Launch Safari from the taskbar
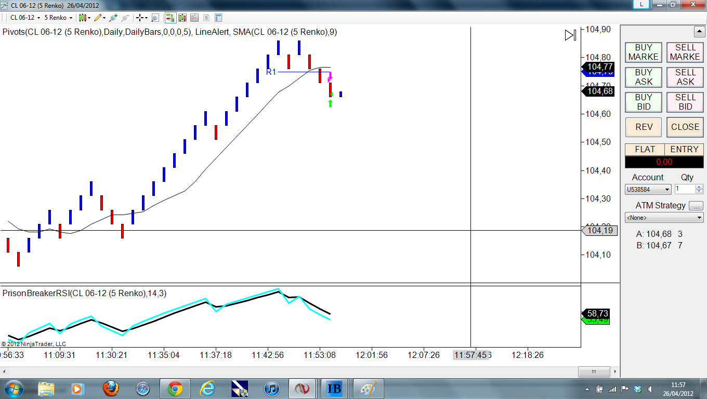The height and width of the screenshot is (399, 707). (142, 388)
